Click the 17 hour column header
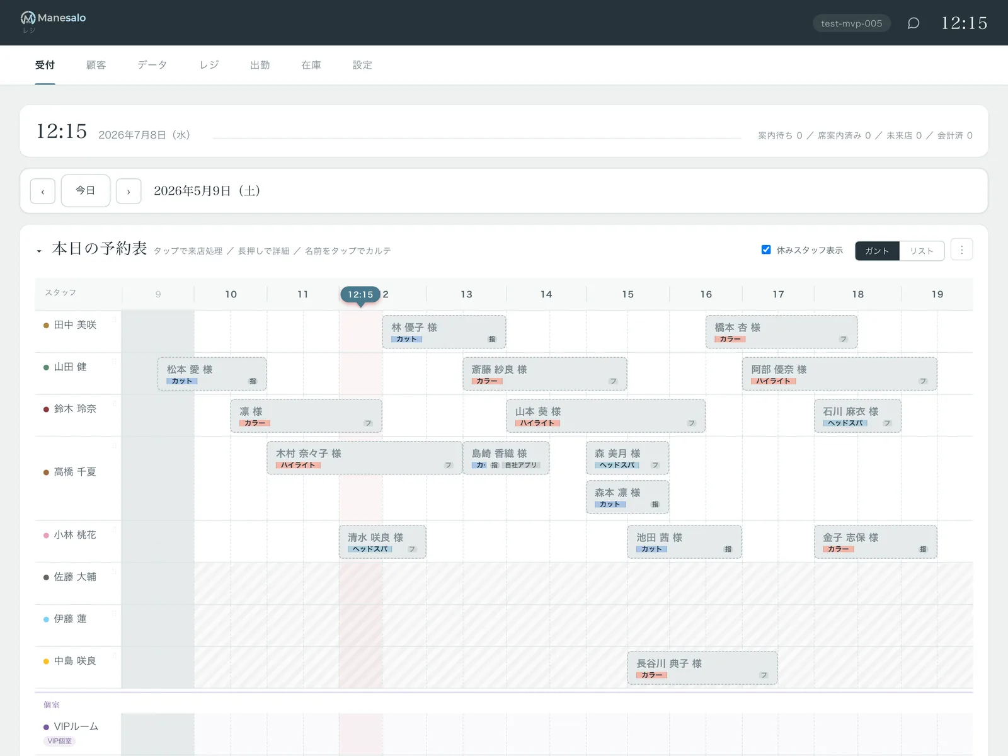 [x=779, y=294]
